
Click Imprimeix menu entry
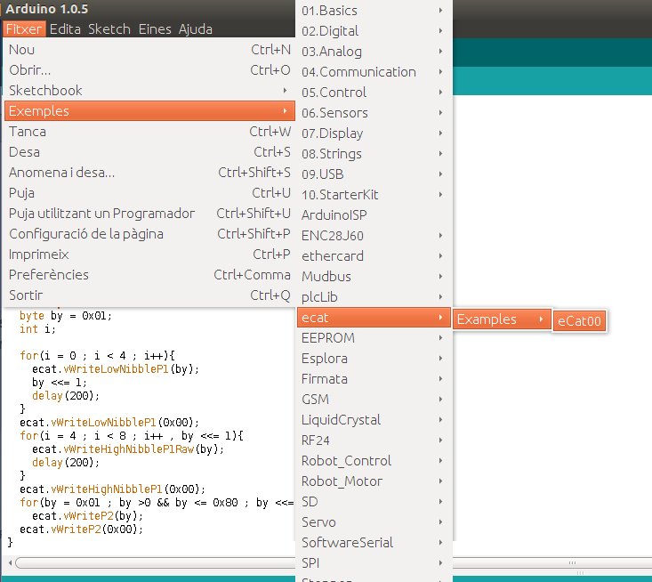[x=149, y=255]
